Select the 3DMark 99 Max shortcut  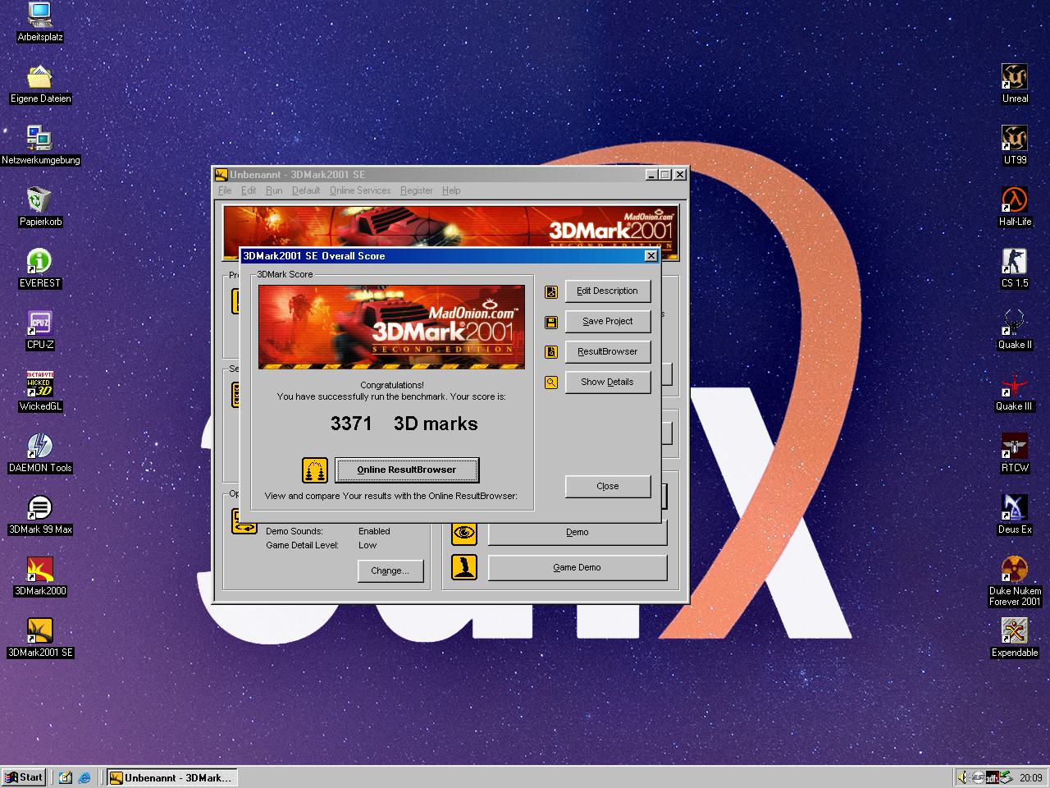[x=40, y=514]
